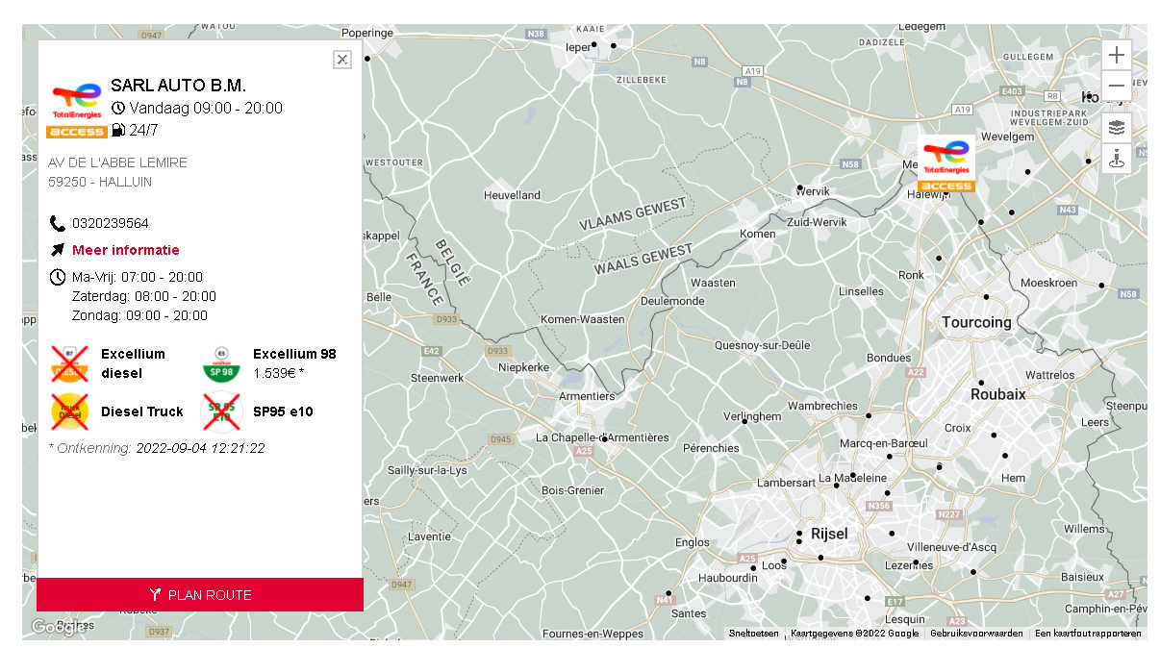The width and height of the screenshot is (1160, 648).
Task: Click the Rijsel city label on map
Action: coord(829,534)
